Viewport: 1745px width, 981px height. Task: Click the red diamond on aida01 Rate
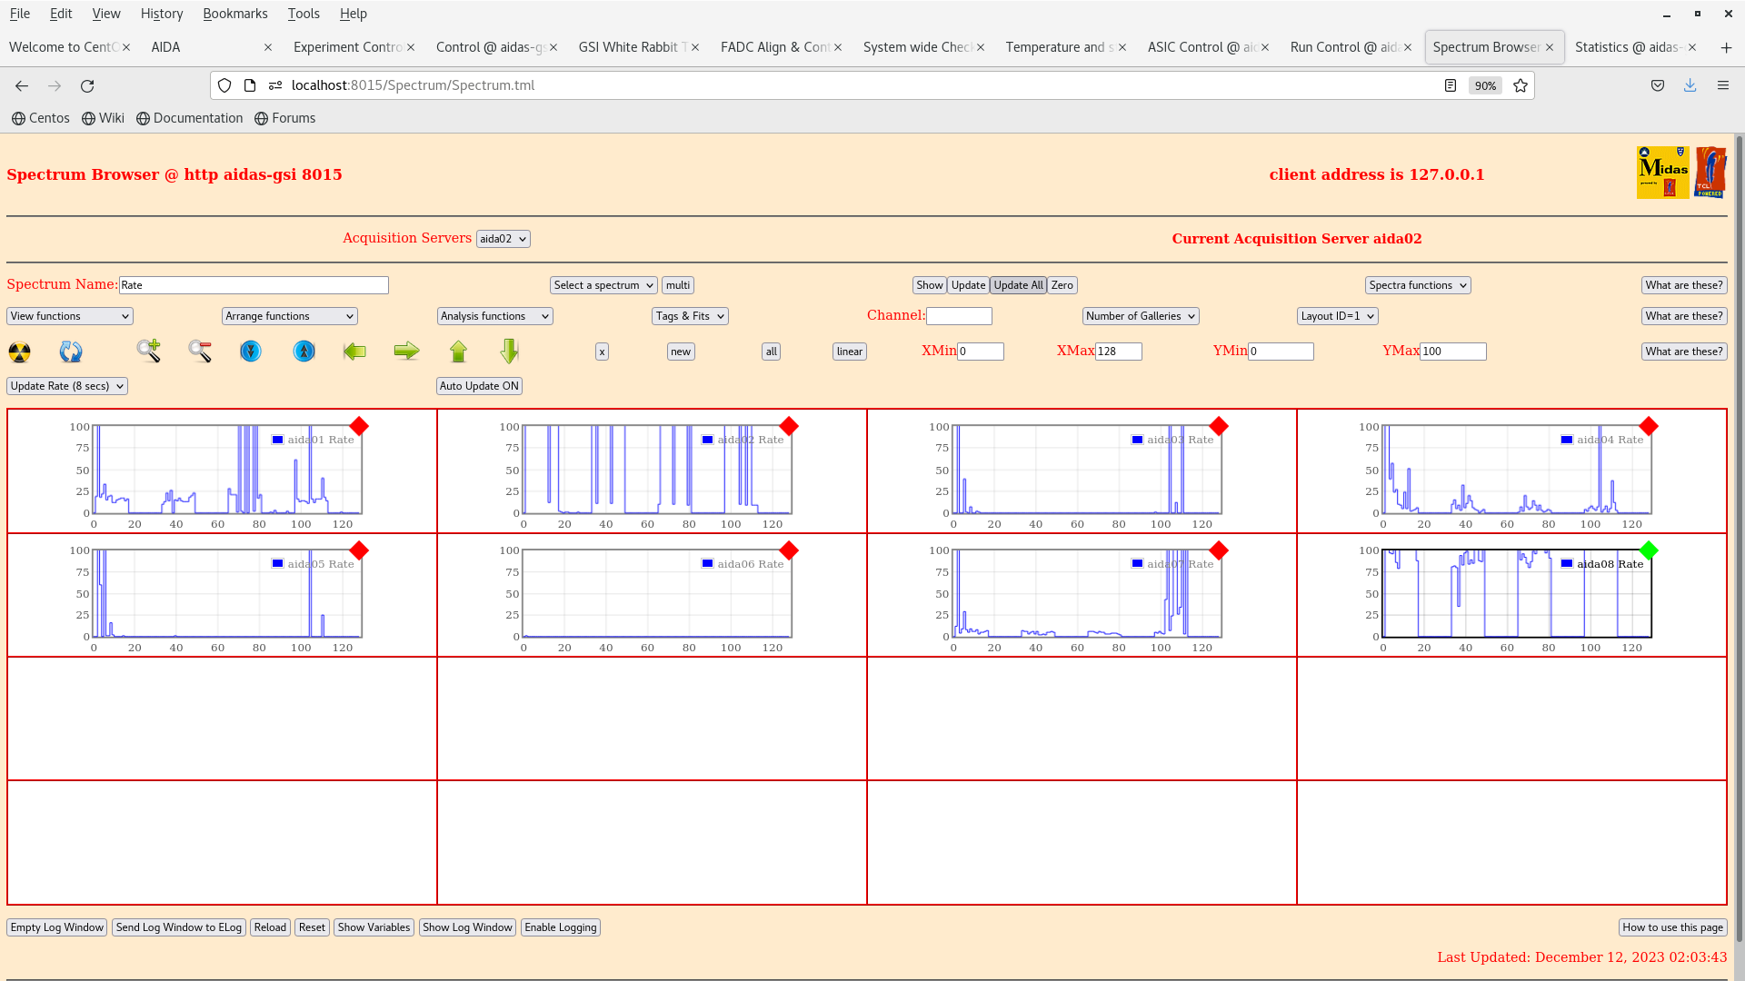[x=359, y=426]
